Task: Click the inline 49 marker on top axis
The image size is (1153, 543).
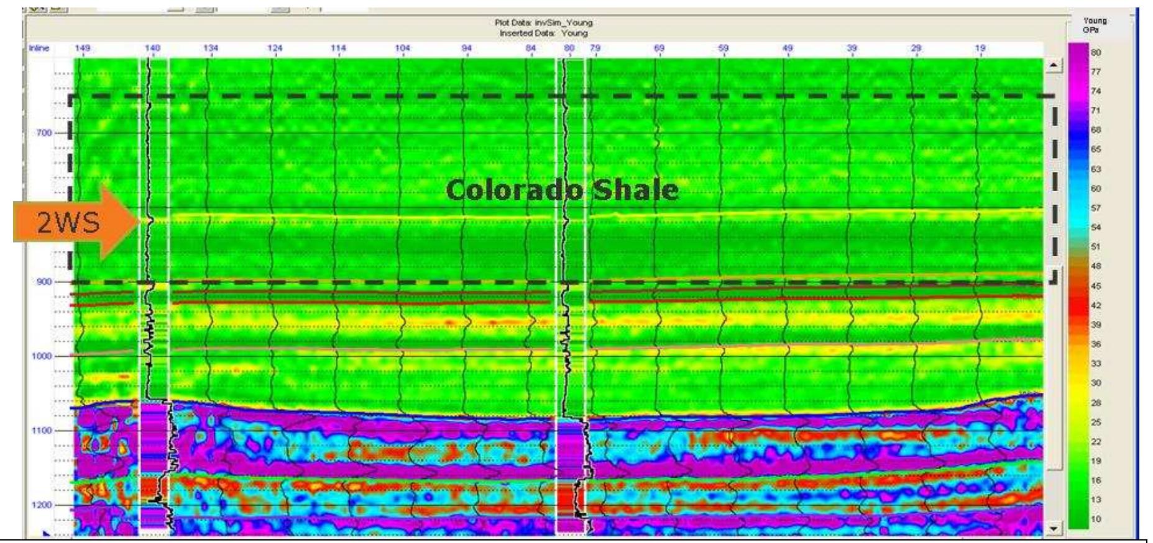Action: point(788,48)
